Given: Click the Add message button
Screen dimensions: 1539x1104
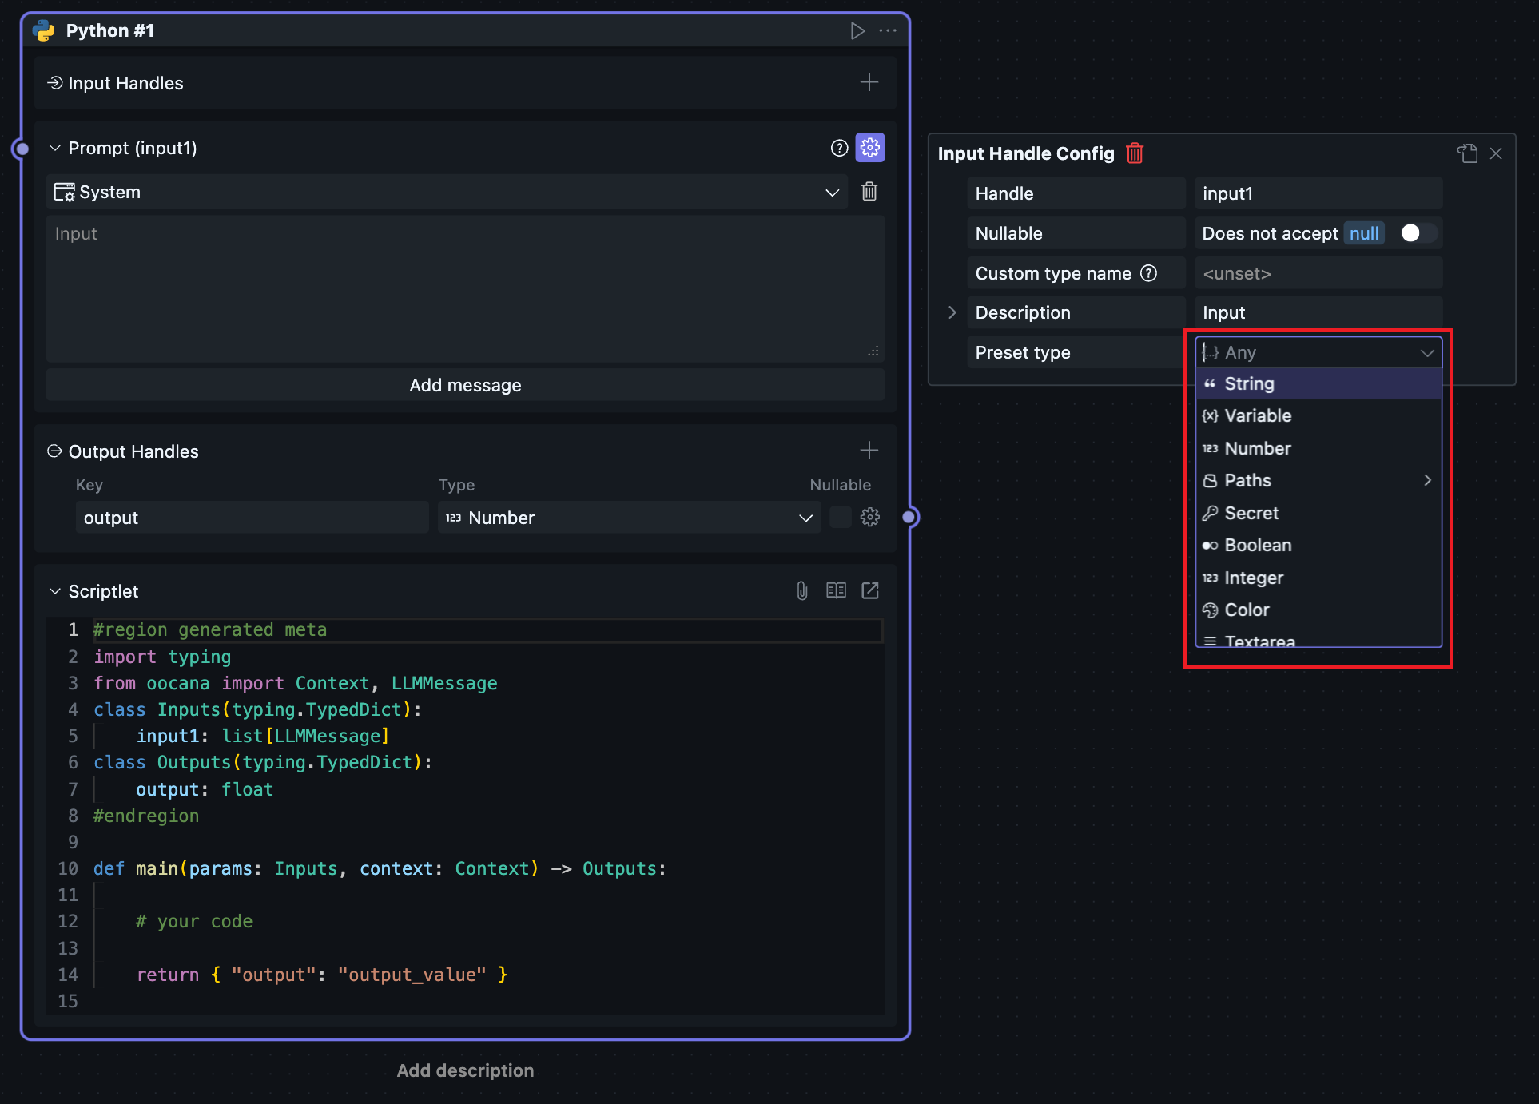Looking at the screenshot, I should coord(465,385).
